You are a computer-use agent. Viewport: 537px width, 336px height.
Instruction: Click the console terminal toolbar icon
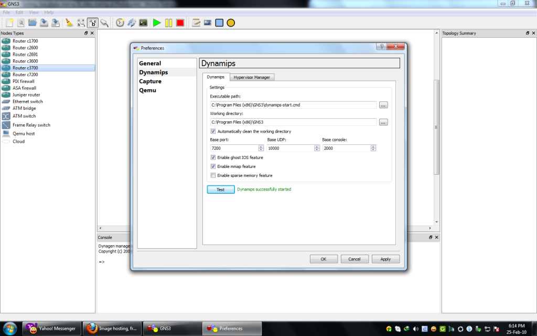(x=143, y=23)
